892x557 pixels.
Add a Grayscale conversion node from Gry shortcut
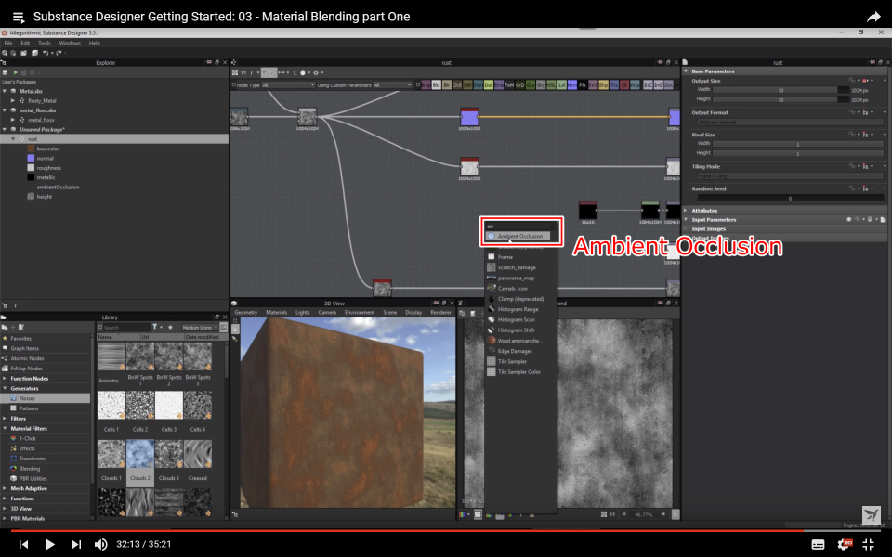point(541,84)
